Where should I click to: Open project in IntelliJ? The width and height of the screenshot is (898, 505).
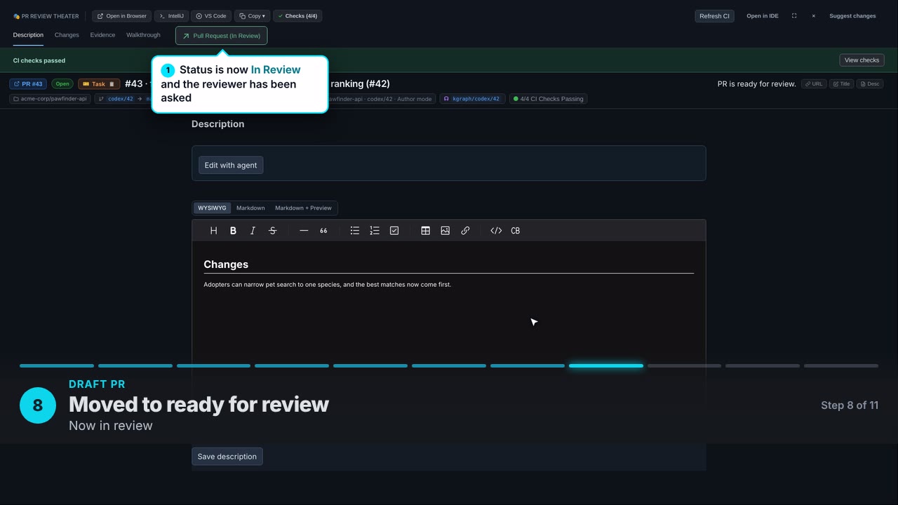coord(172,16)
